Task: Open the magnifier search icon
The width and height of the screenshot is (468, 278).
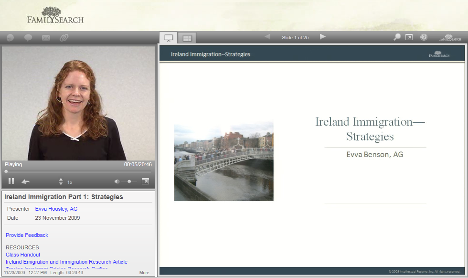Action: [x=396, y=37]
